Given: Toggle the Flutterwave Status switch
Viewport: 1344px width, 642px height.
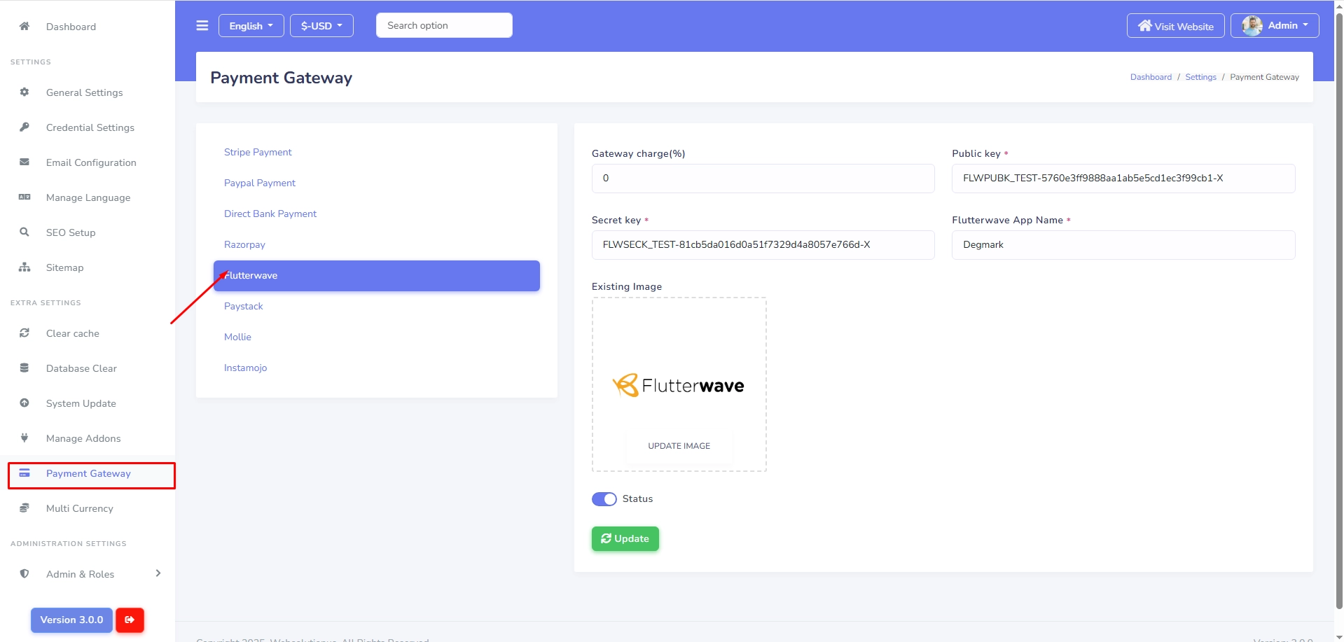Looking at the screenshot, I should pos(604,499).
